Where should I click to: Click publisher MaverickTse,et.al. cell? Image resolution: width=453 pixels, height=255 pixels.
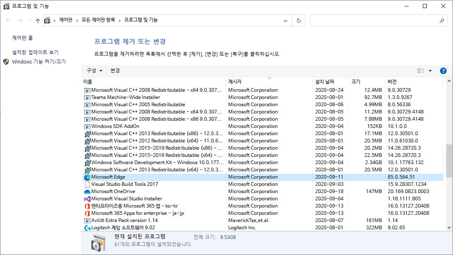[x=249, y=221]
